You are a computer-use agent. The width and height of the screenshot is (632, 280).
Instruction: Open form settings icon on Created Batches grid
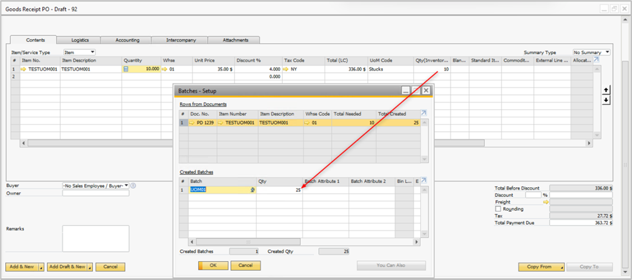pyautogui.click(x=424, y=182)
